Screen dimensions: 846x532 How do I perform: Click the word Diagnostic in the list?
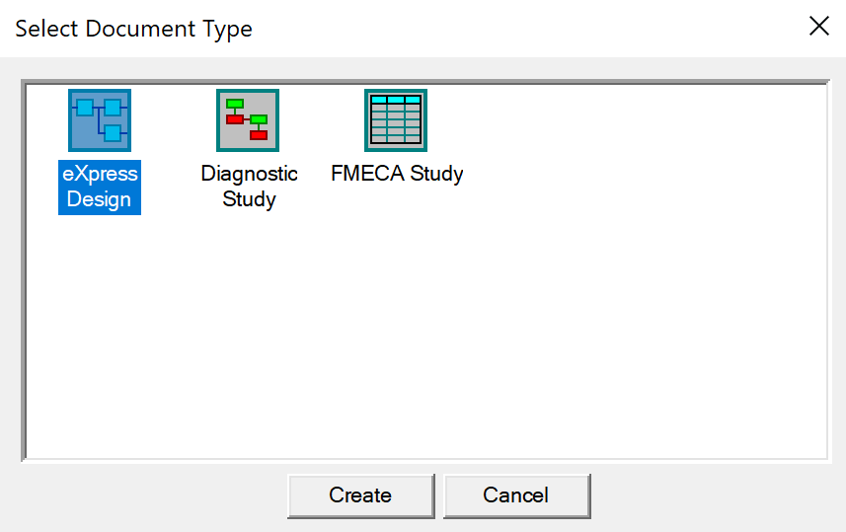click(249, 174)
